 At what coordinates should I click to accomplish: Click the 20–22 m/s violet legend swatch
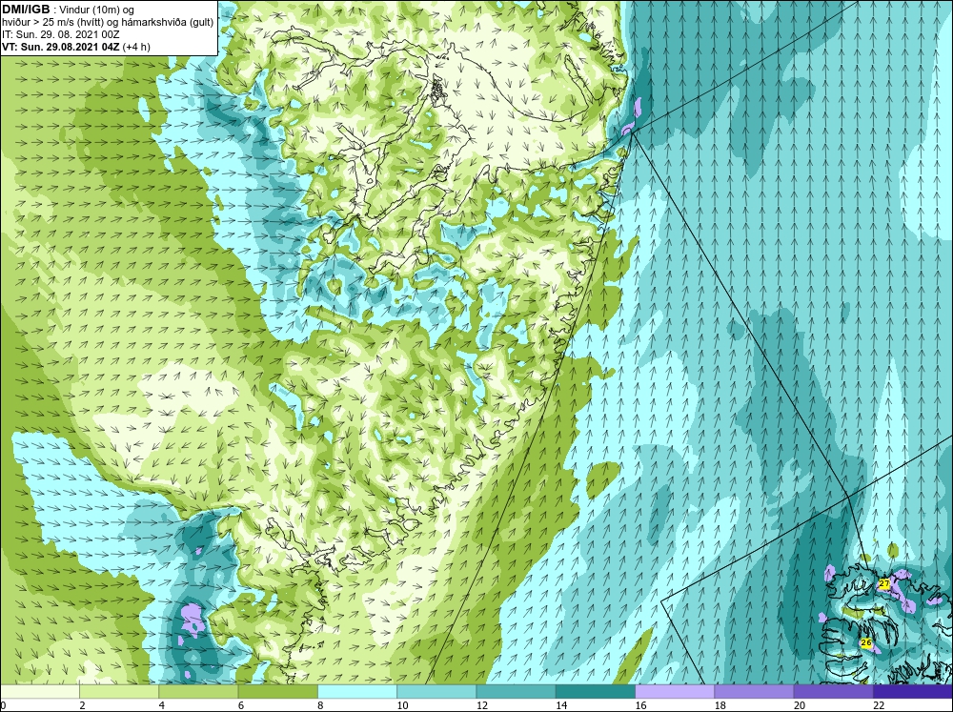pyautogui.click(x=834, y=692)
